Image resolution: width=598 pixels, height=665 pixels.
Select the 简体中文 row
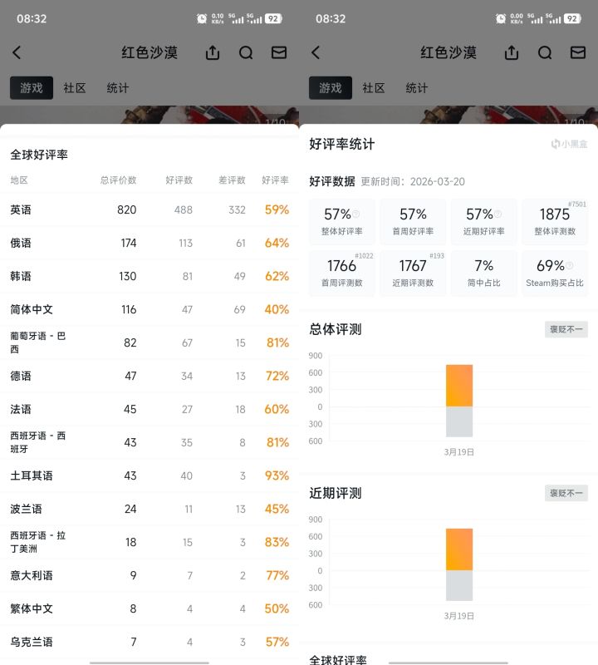point(149,309)
